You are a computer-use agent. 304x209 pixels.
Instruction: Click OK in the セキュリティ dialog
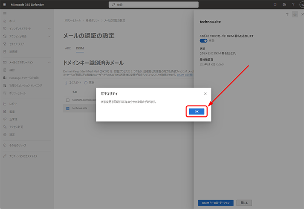(x=197, y=112)
